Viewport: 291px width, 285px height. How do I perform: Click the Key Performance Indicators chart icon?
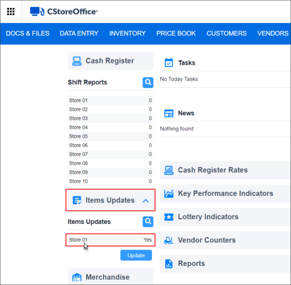click(169, 193)
